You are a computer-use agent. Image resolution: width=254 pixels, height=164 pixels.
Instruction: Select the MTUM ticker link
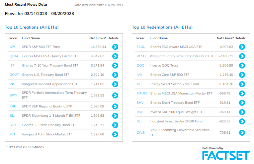(141, 93)
